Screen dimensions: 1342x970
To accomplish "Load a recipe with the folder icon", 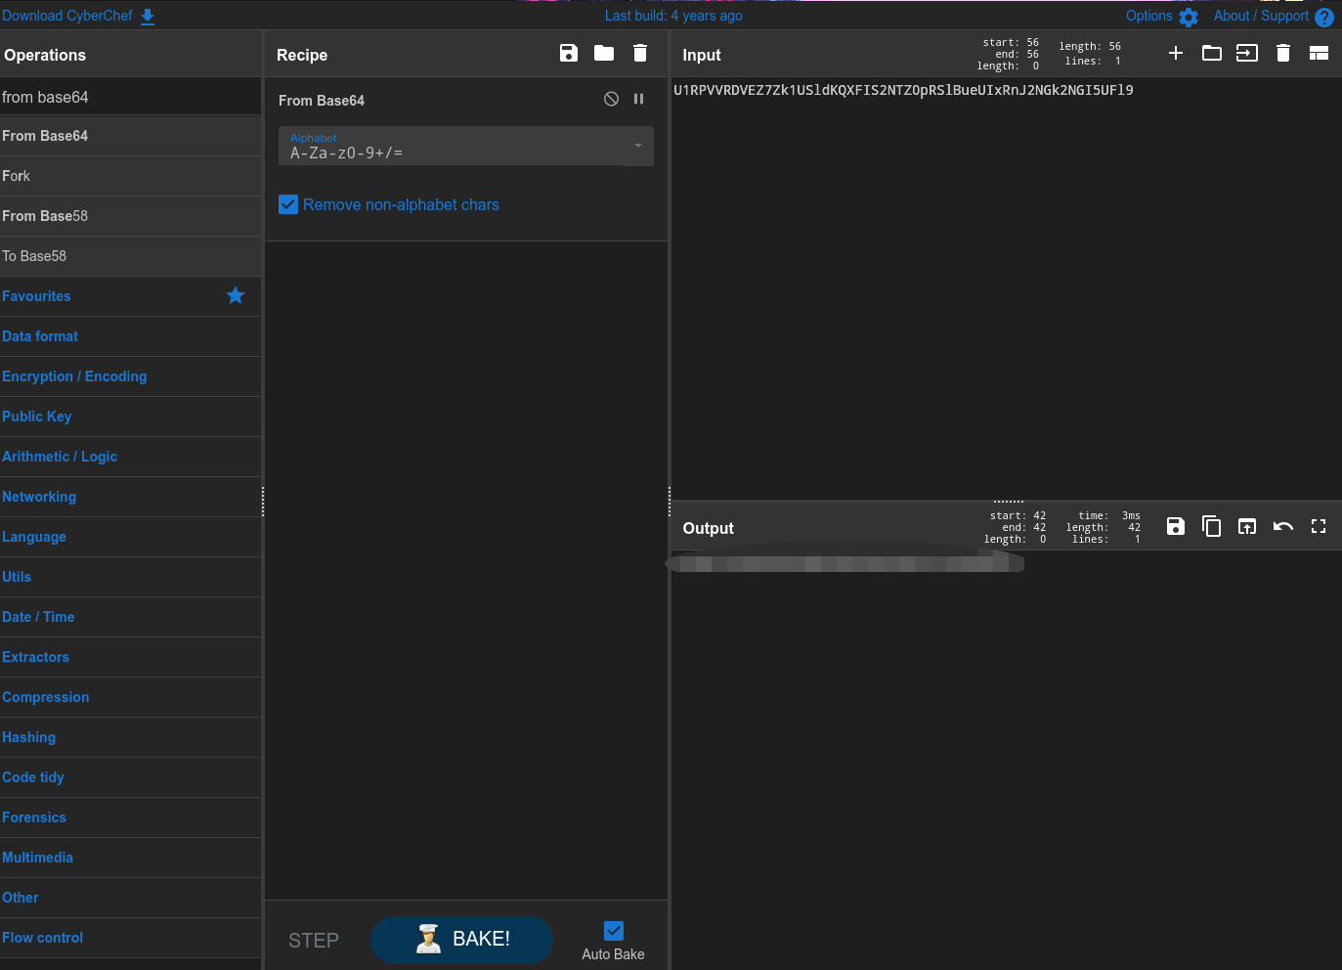I will (604, 54).
